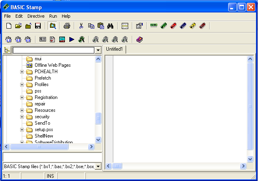Open the File menu
Image resolution: width=258 pixels, height=181 pixels.
click(7, 16)
